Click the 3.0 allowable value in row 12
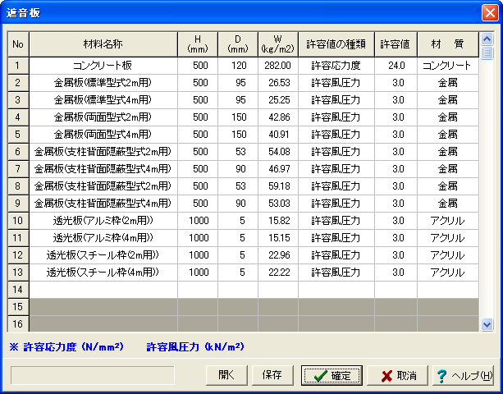The image size is (503, 394). pyautogui.click(x=396, y=255)
